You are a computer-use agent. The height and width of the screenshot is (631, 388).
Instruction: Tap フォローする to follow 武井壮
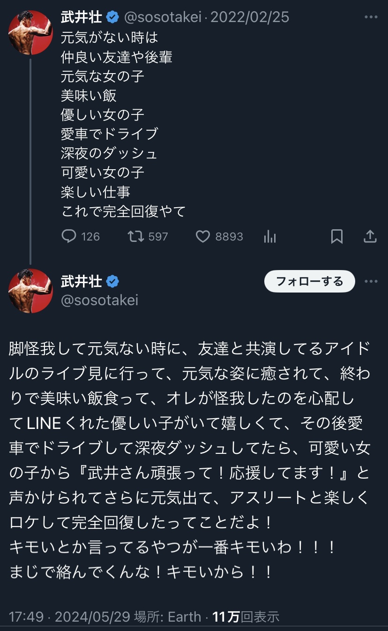point(309,281)
